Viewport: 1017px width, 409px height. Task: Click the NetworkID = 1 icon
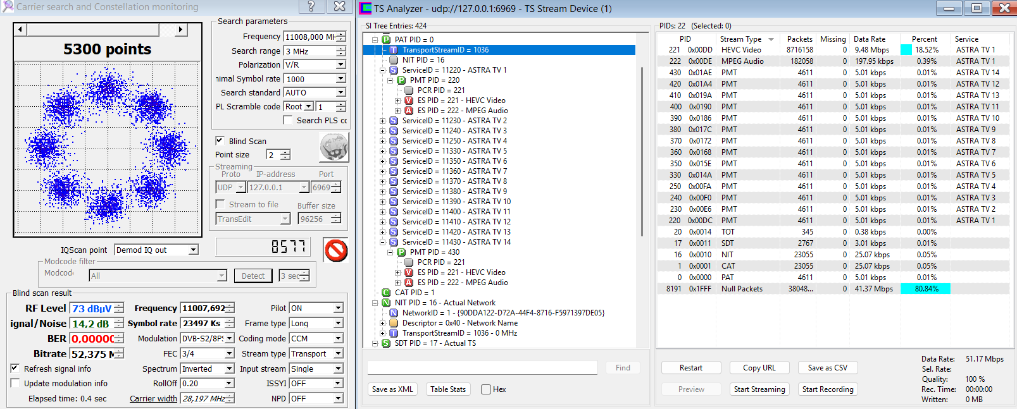pos(394,313)
